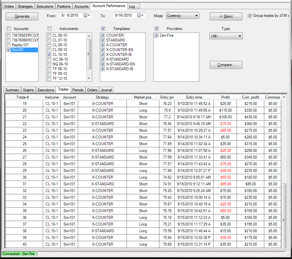Switch to the Journal sub-tab
The image size is (292, 259).
pyautogui.click(x=106, y=90)
